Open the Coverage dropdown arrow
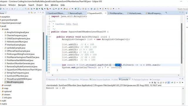 click(45, 9)
